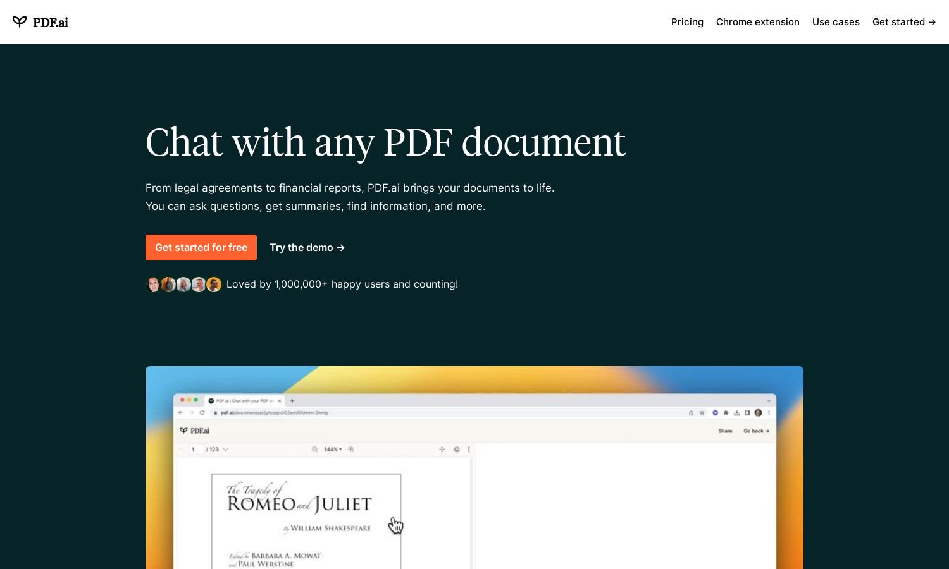This screenshot has height=569, width=949.
Task: Click the profile avatar in the demo browser toolbar
Action: coord(758,413)
